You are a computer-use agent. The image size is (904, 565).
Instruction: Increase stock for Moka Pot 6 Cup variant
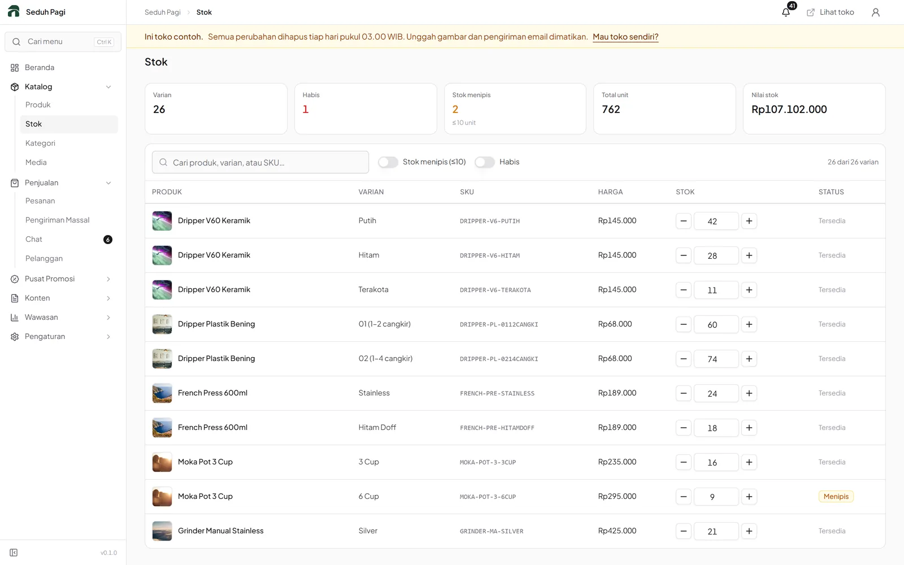pyautogui.click(x=749, y=497)
